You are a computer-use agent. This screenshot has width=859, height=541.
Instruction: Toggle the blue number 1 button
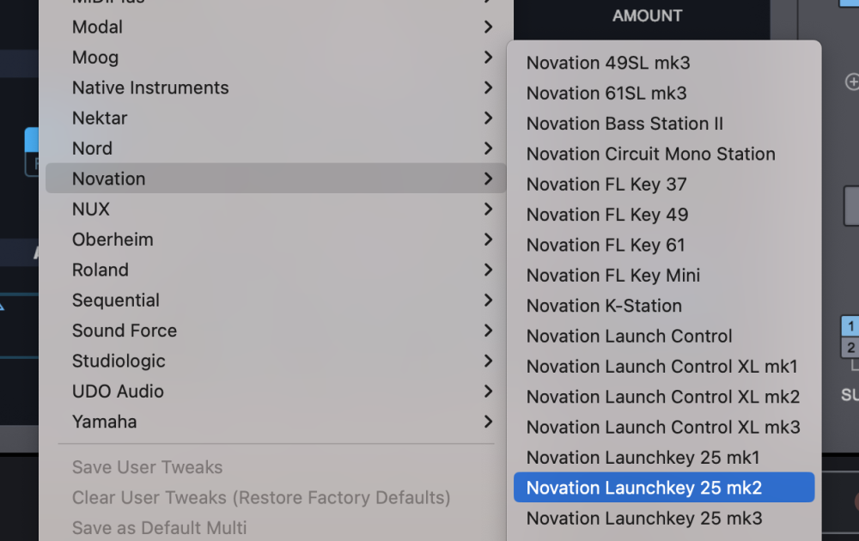(850, 326)
